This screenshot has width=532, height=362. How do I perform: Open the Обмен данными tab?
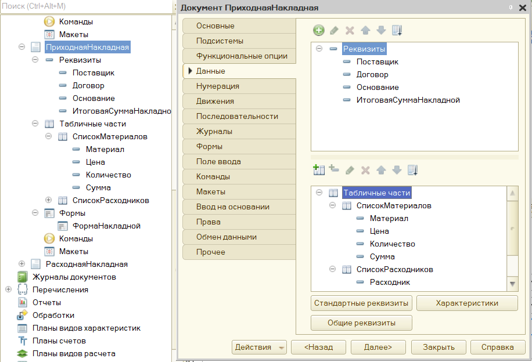click(x=239, y=237)
